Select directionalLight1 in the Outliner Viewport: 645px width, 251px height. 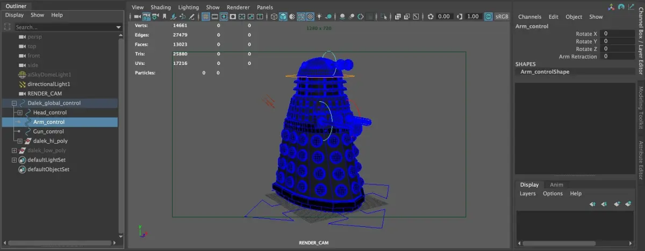[49, 84]
